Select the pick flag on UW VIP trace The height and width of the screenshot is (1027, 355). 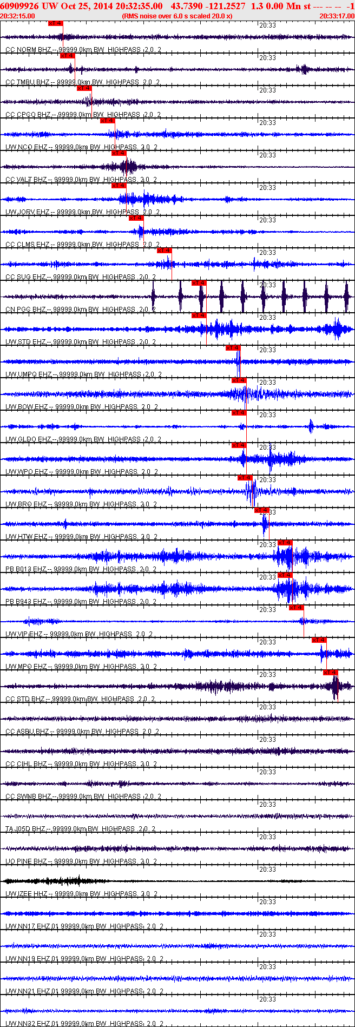coord(297,608)
